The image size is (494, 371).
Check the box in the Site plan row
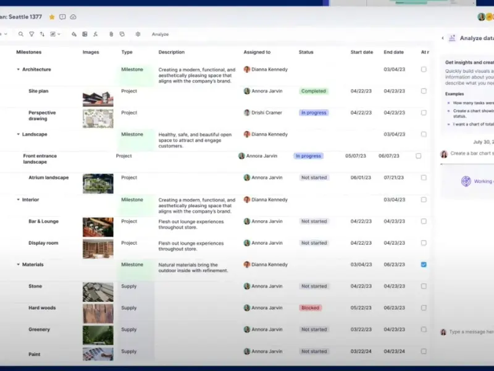(x=424, y=91)
